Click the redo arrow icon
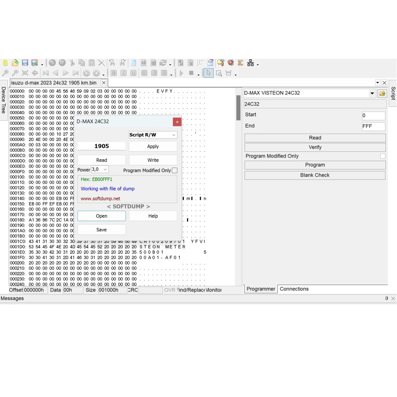 pyautogui.click(x=62, y=63)
